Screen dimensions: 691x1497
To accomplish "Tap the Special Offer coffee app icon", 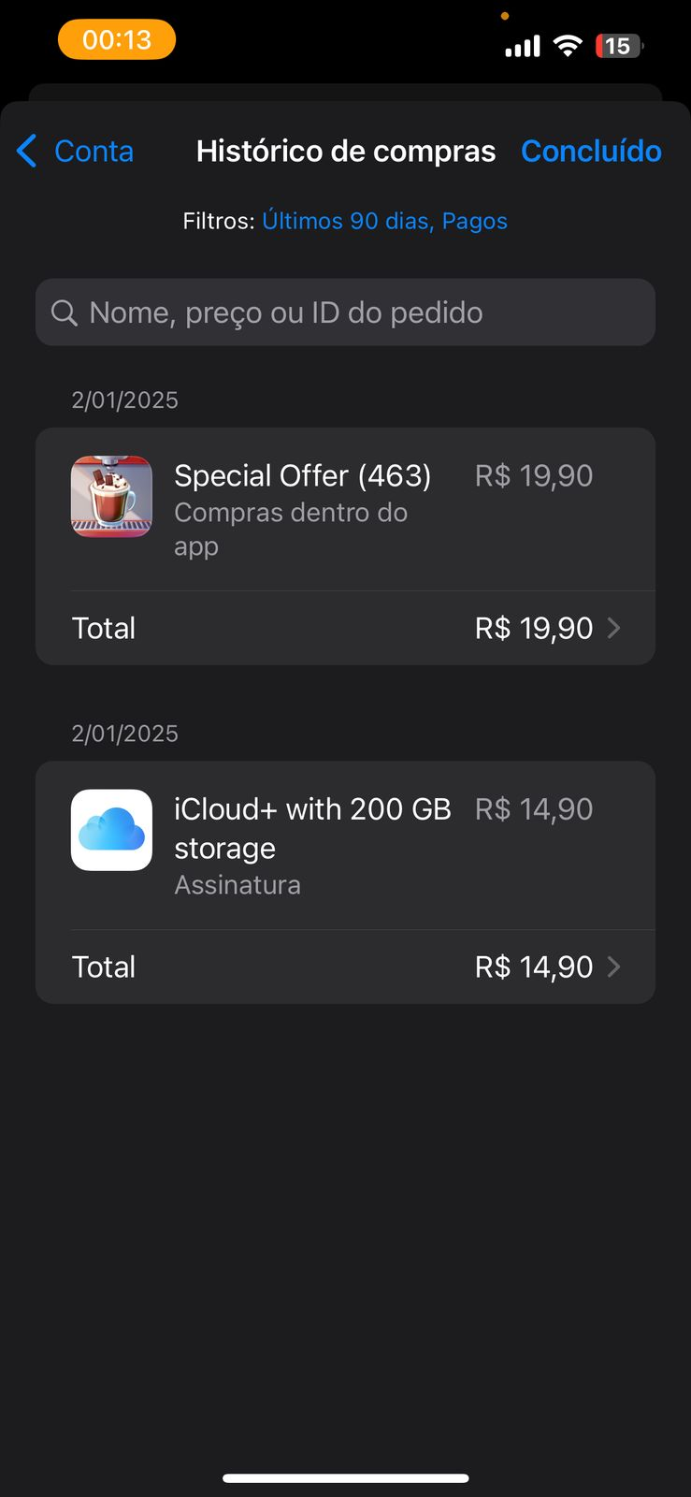I will (111, 496).
